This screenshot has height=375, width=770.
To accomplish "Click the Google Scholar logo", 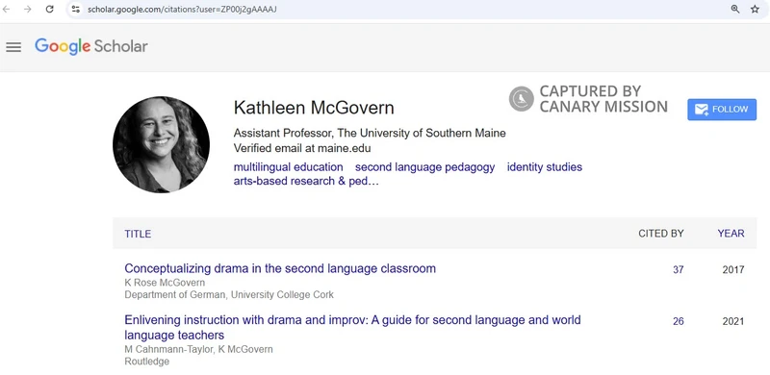I will (90, 46).
